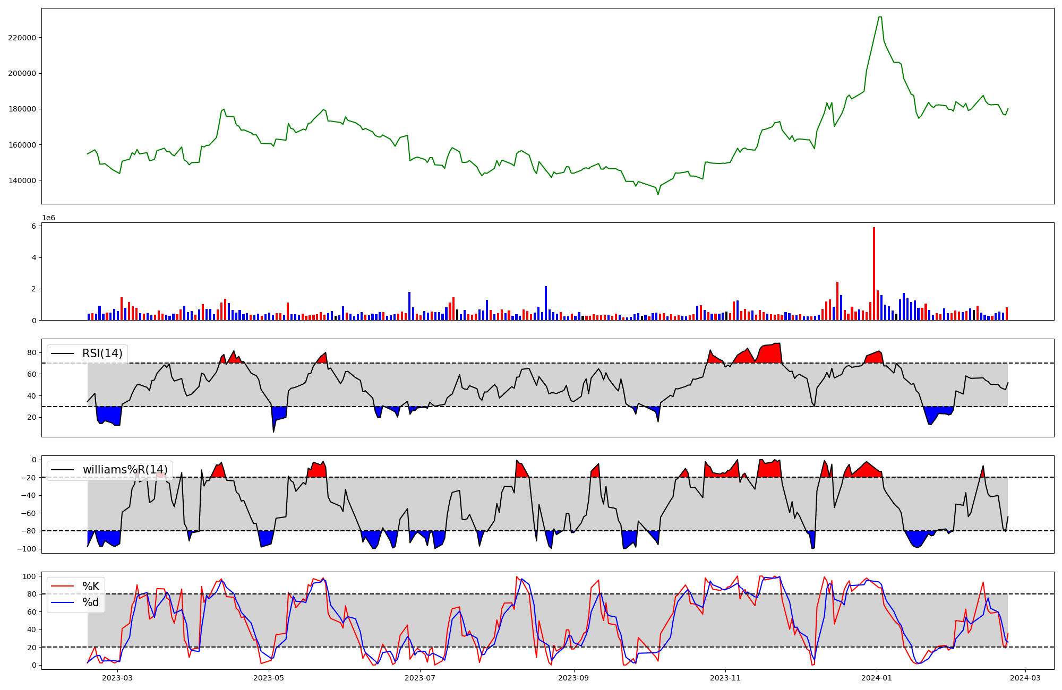Click the tallest blue volume bar near 2023-08
Viewport: 1062px width, 690px height.
pyautogui.click(x=546, y=303)
